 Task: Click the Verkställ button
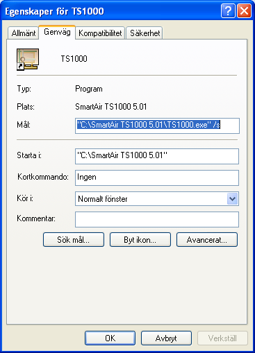point(222,338)
